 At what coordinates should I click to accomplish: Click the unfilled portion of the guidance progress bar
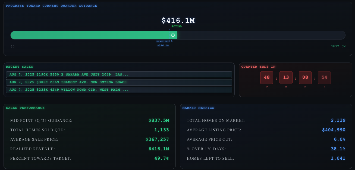[x=261, y=35]
